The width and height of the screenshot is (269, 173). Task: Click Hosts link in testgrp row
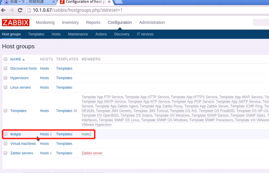coord(45,134)
